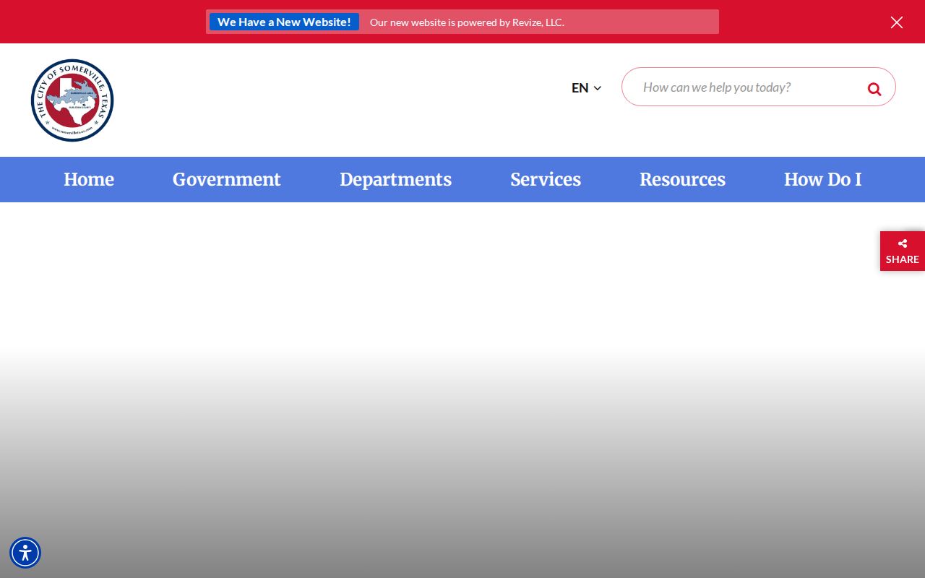Click the City of Somerville Texas seal logo

(x=72, y=100)
